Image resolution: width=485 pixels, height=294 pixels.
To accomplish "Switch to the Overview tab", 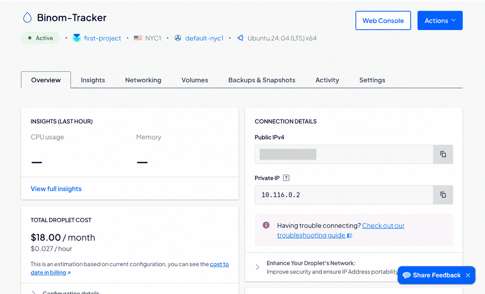I will (46, 80).
